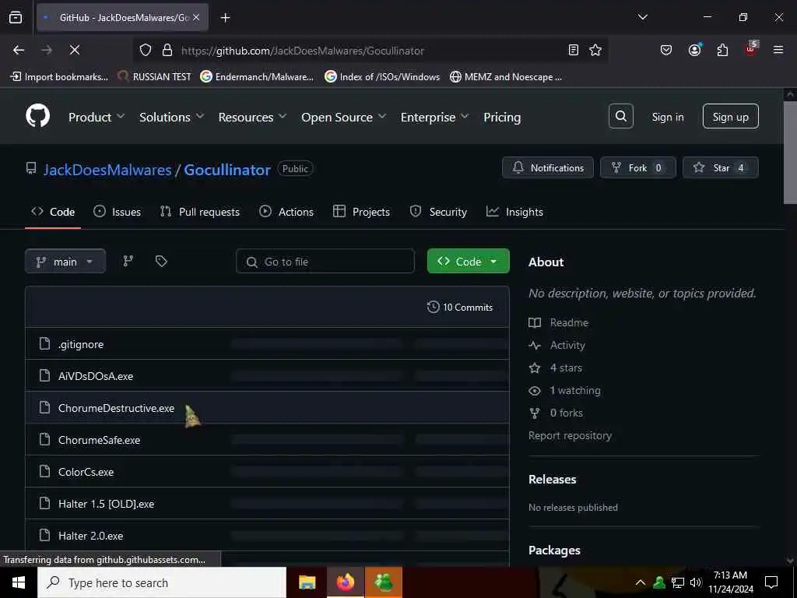This screenshot has width=797, height=598.
Task: Click the Fork button
Action: coord(638,168)
